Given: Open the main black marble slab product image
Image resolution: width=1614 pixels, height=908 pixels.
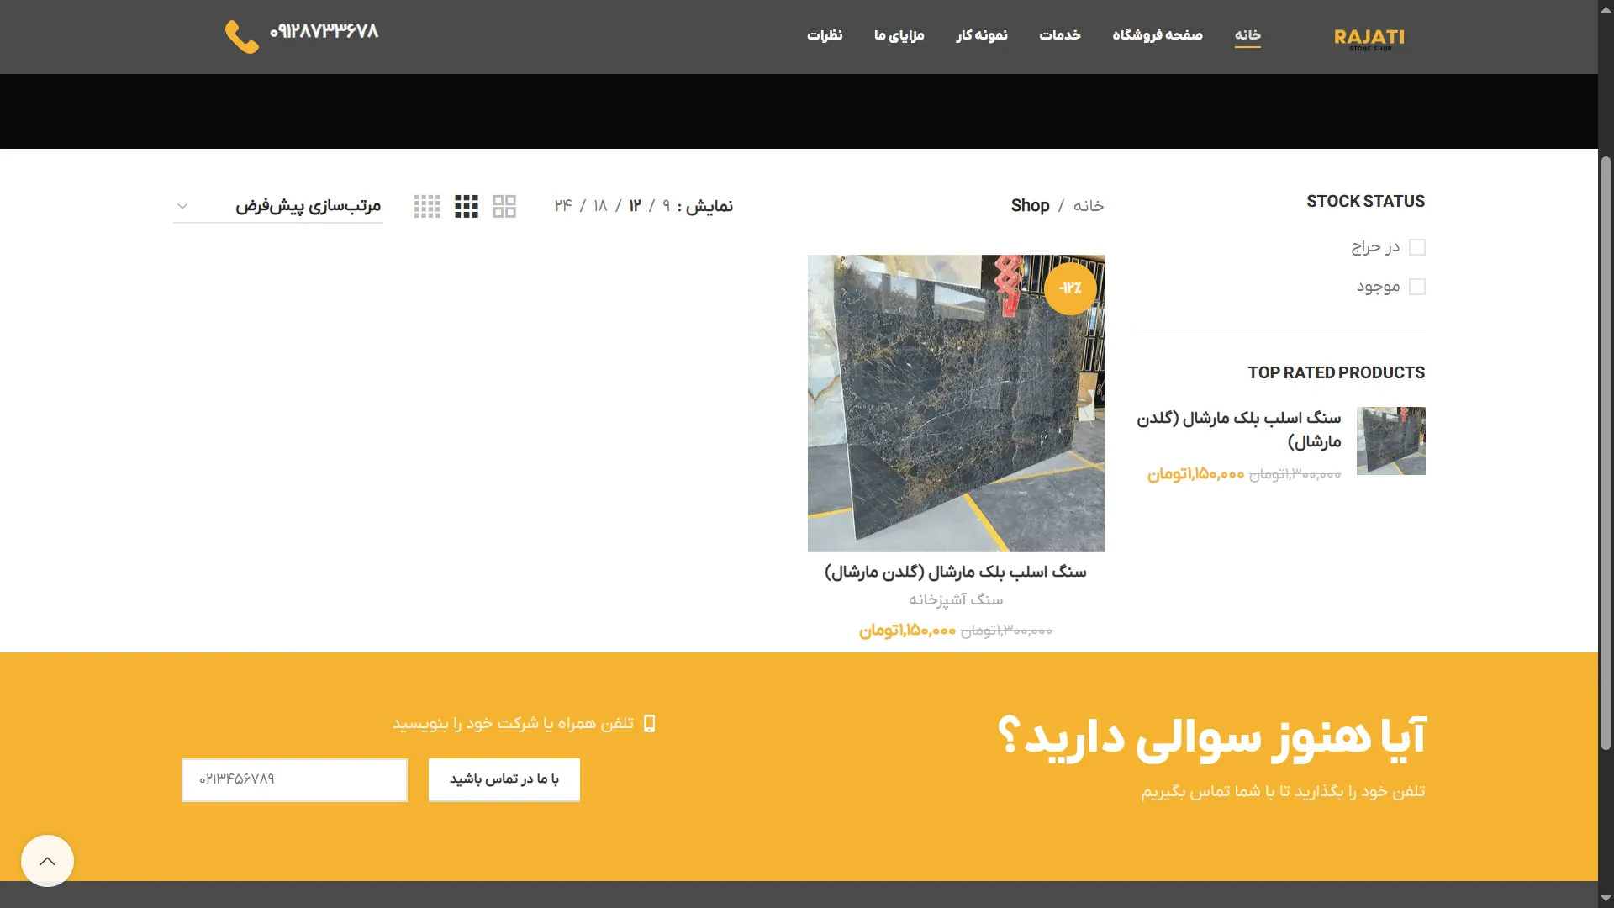Looking at the screenshot, I should (956, 403).
